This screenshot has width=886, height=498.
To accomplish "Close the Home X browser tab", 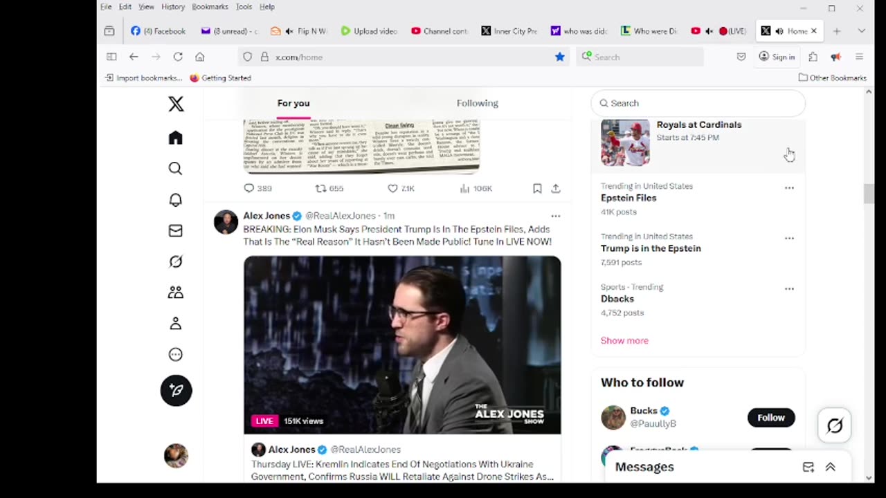I will [x=814, y=31].
